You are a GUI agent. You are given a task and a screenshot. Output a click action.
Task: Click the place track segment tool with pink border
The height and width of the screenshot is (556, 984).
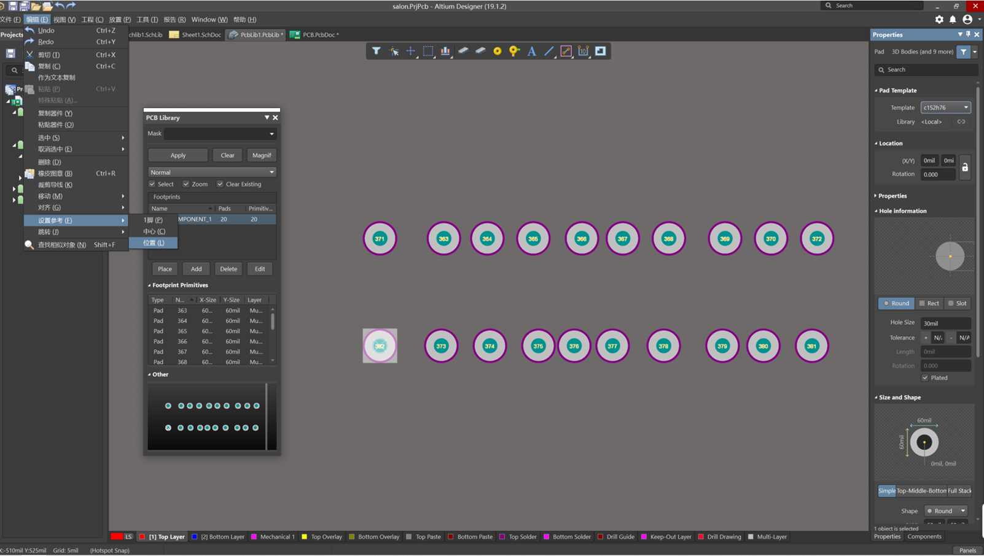(x=566, y=51)
